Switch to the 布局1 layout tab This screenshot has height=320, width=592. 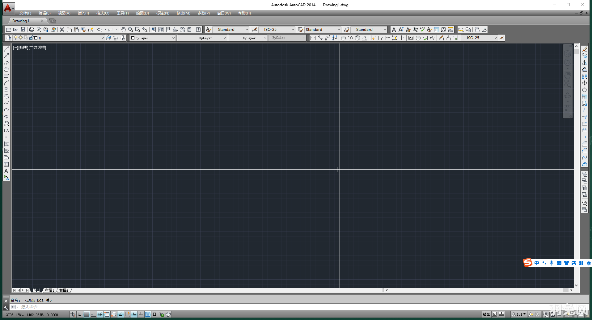tap(49, 290)
